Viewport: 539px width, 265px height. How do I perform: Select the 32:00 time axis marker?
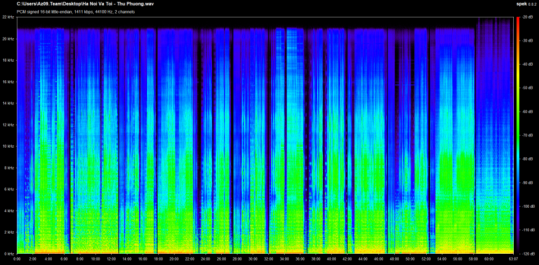269,259
